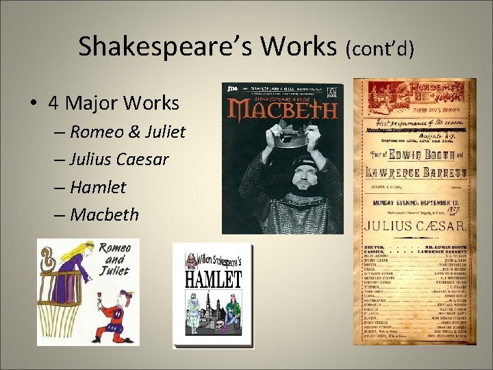493x370 pixels.
Task: Select the "Hamlet" list item
Action: tap(98, 187)
